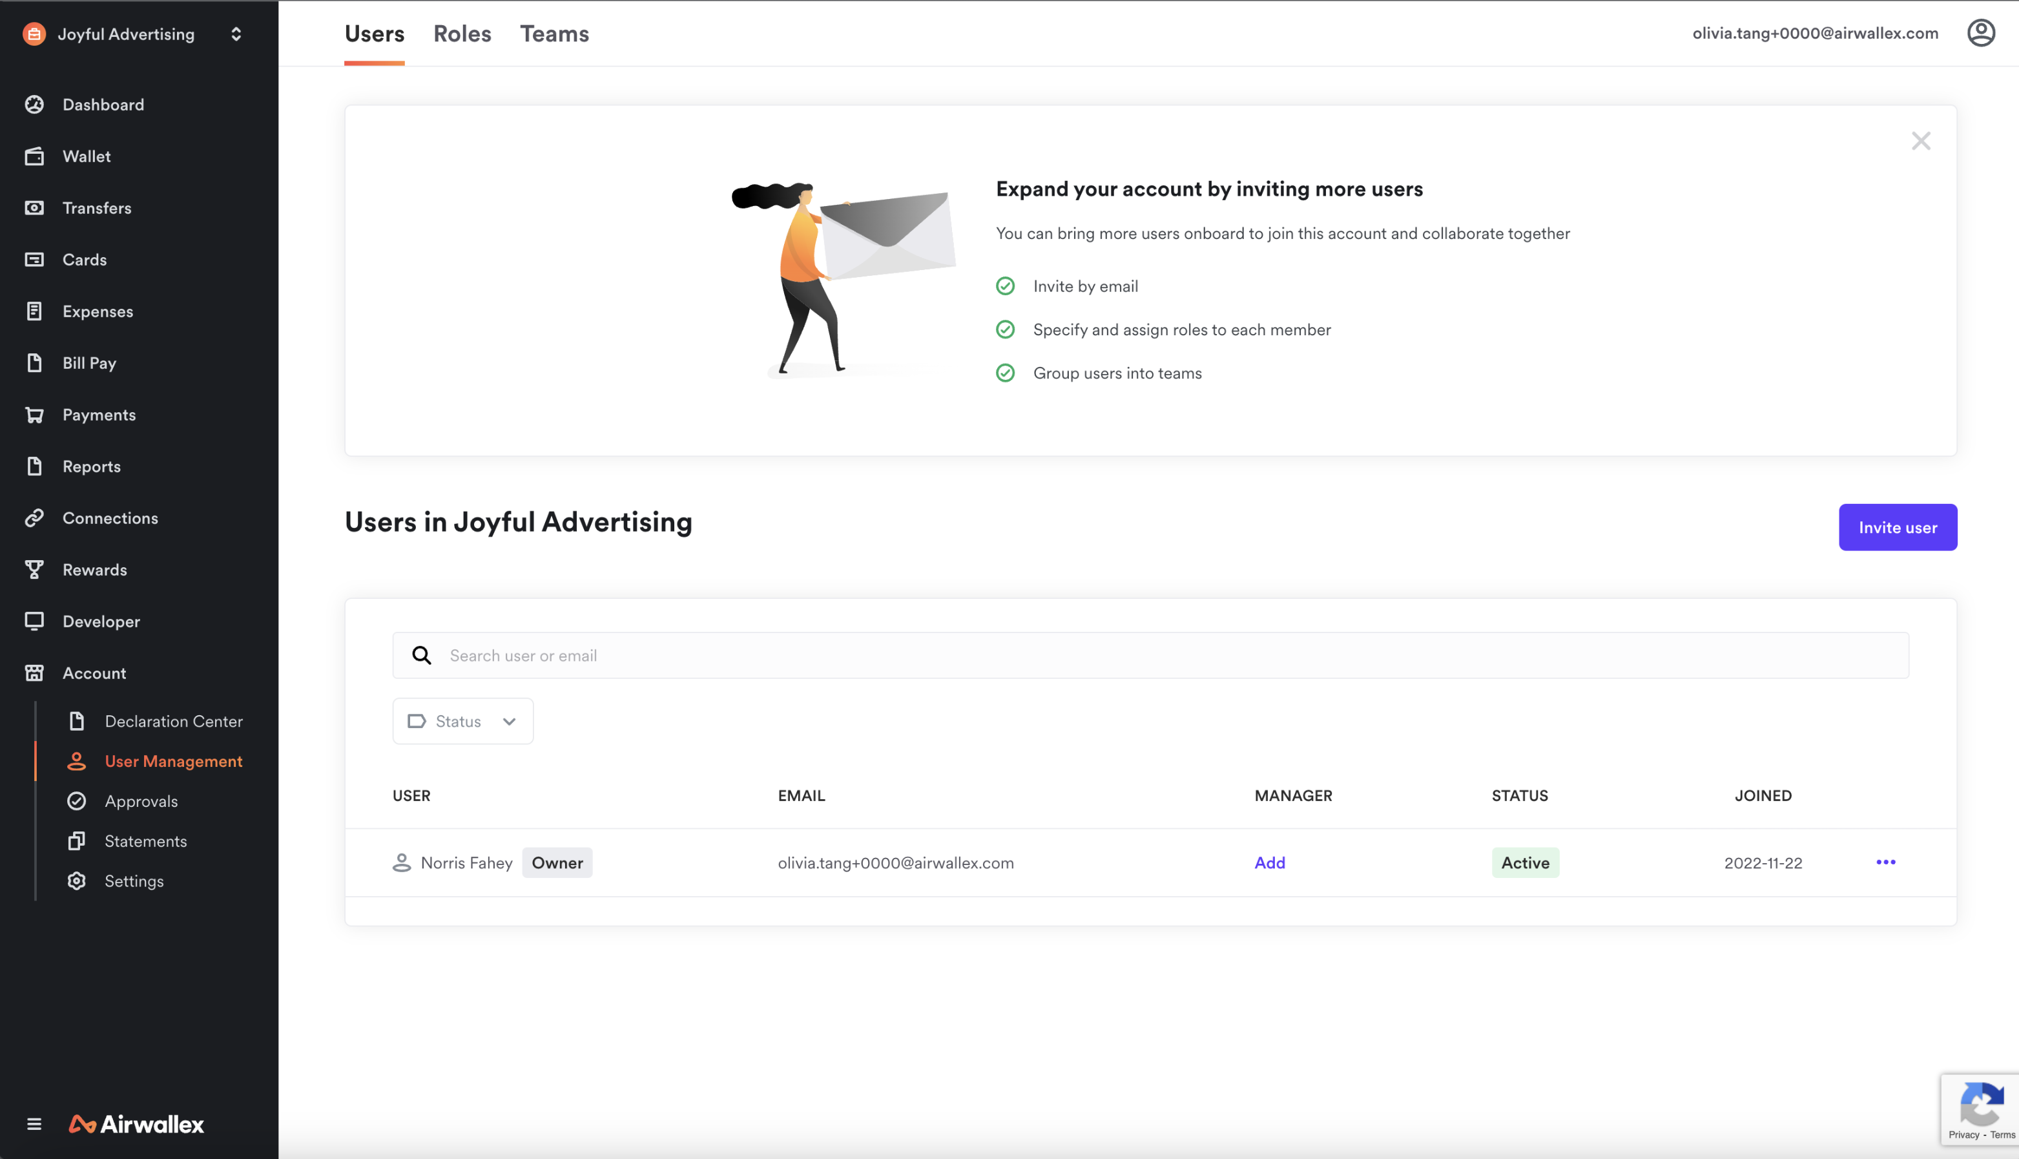2019x1159 pixels.
Task: Click green check beside Group users into teams
Action: [1005, 373]
